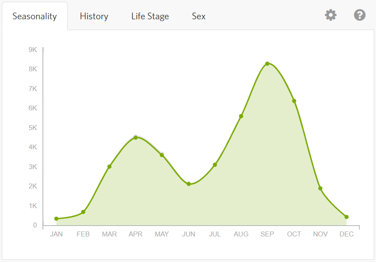Switch to the Sex tab
Screen dimensions: 376x262
coord(199,17)
